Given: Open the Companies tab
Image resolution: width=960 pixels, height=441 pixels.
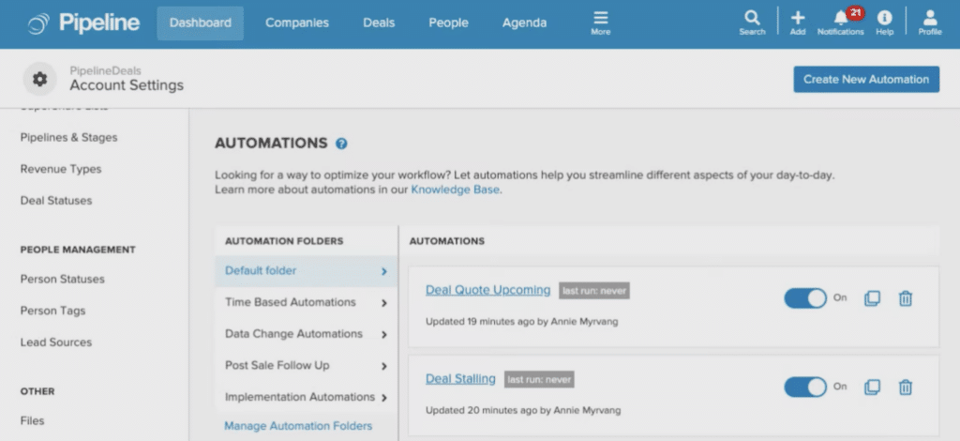Looking at the screenshot, I should pyautogui.click(x=297, y=23).
